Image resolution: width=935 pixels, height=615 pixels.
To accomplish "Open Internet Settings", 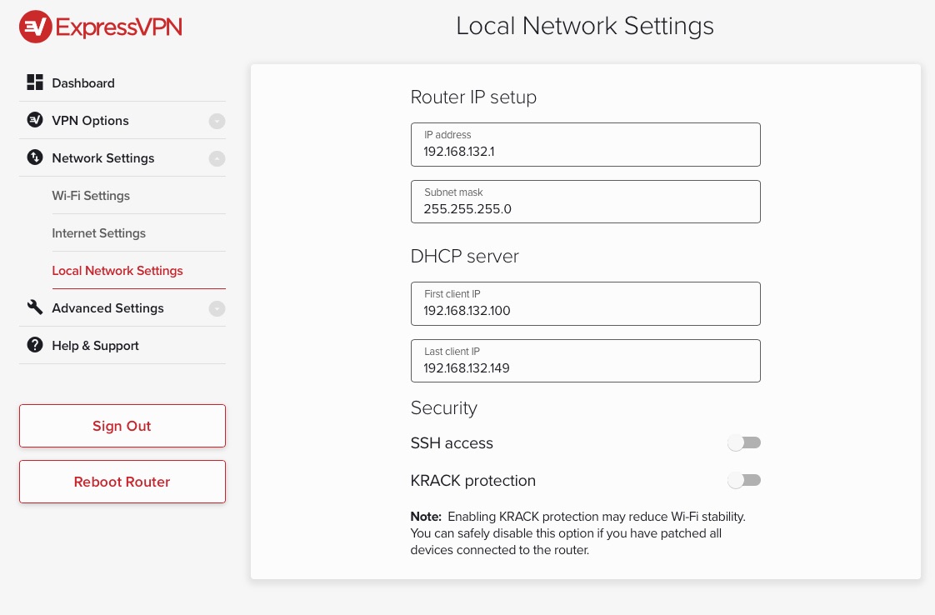I will coord(98,233).
